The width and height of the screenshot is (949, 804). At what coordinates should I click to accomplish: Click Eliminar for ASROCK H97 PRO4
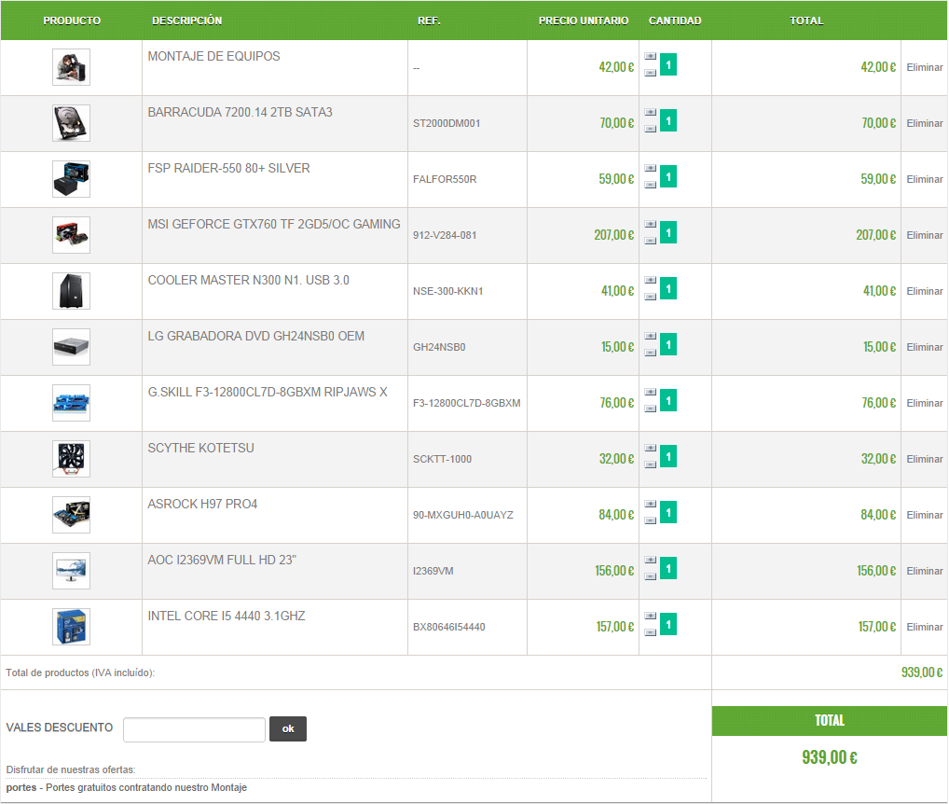pyautogui.click(x=924, y=515)
